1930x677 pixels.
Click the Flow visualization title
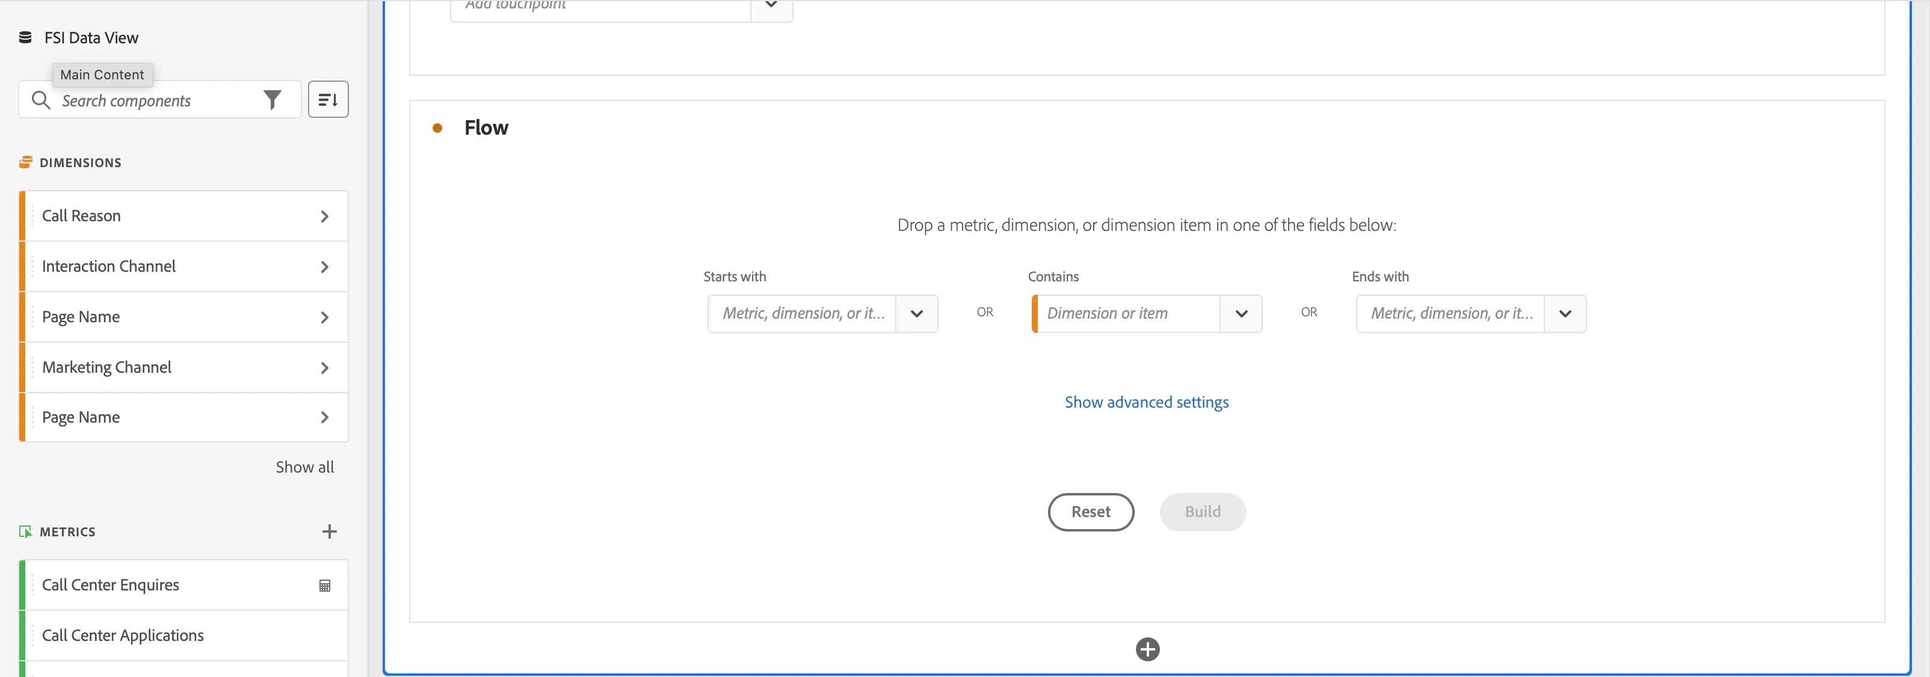tap(486, 128)
